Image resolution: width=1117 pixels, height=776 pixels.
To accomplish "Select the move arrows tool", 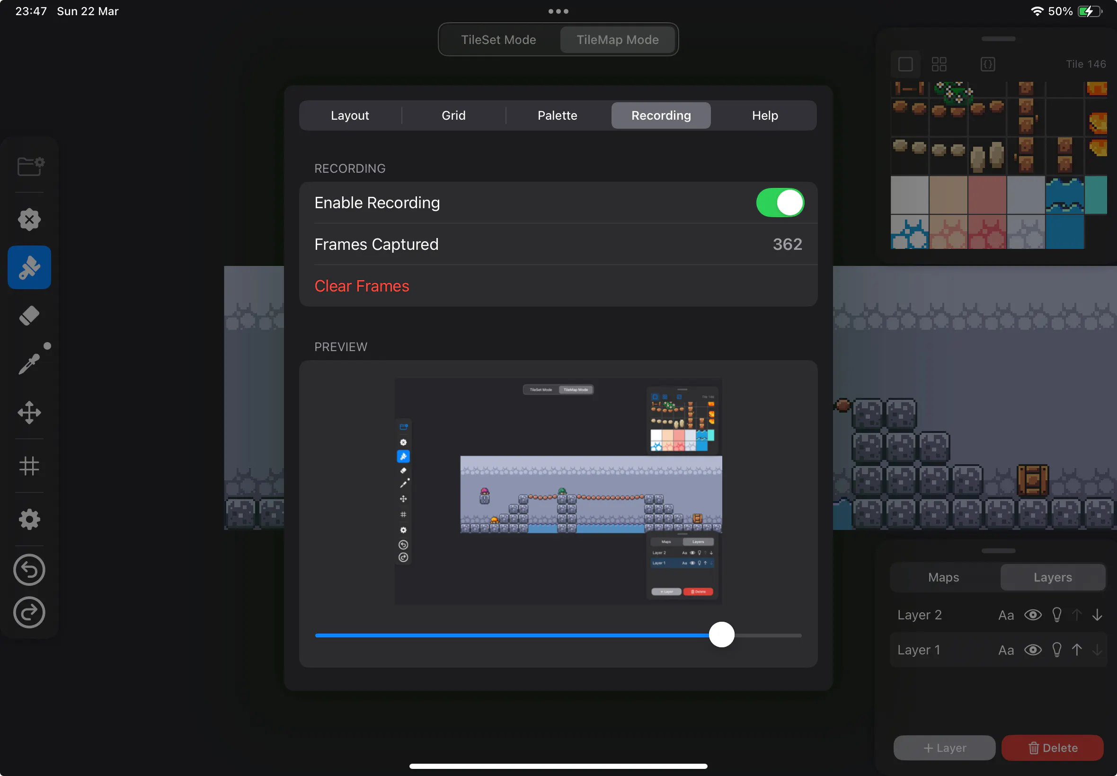I will pyautogui.click(x=29, y=413).
